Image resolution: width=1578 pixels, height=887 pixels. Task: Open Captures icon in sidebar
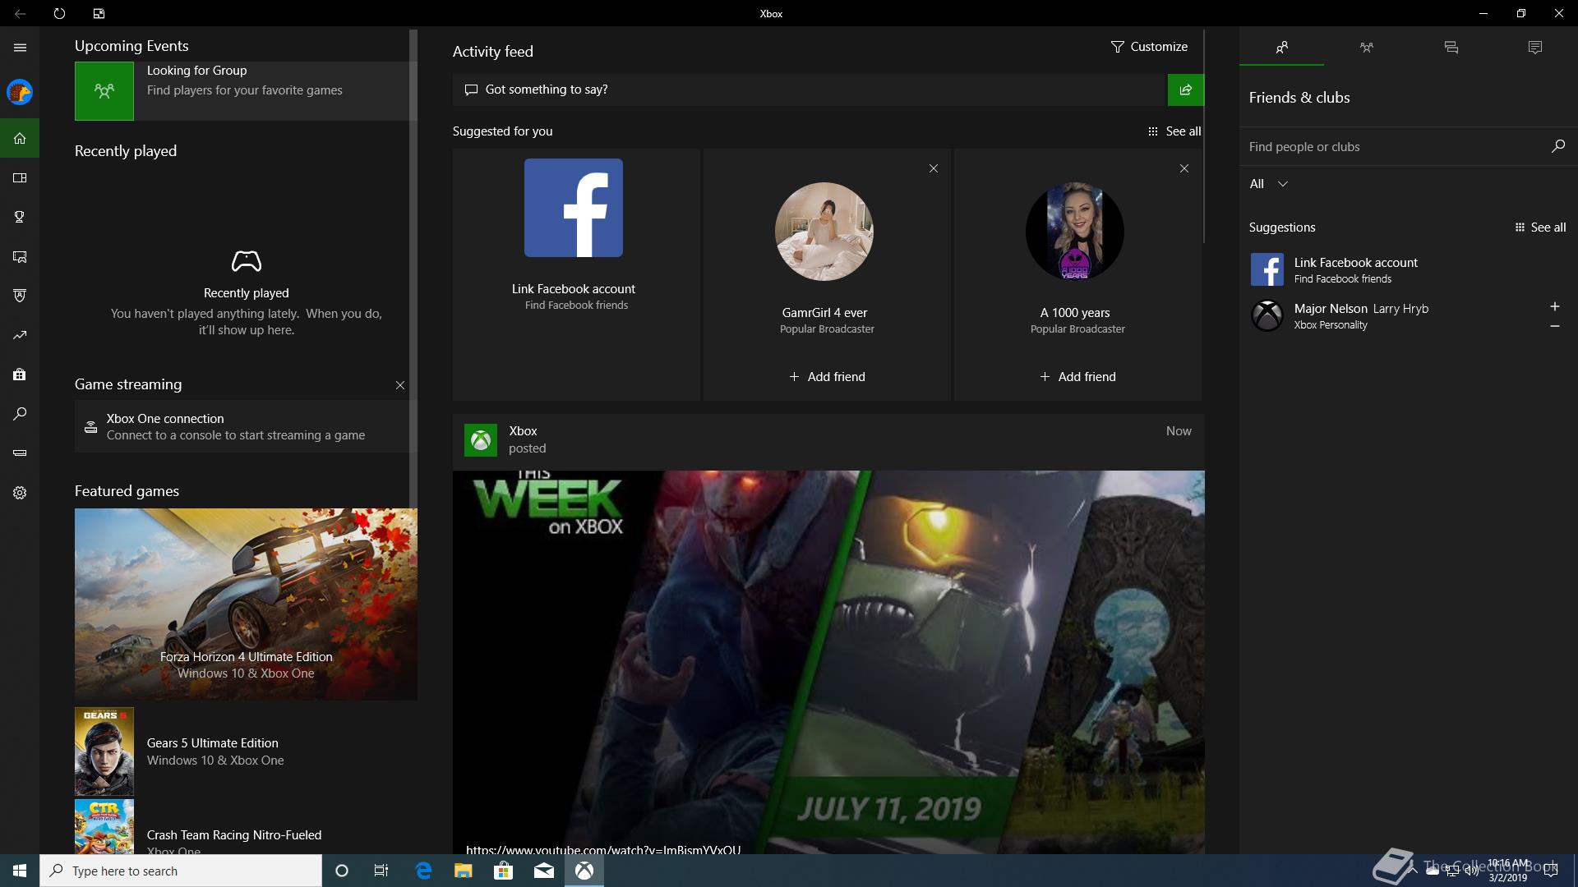tap(20, 256)
